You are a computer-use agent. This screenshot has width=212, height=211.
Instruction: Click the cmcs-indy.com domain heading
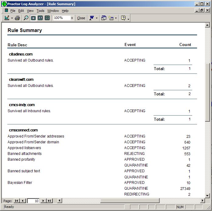coord(22,105)
